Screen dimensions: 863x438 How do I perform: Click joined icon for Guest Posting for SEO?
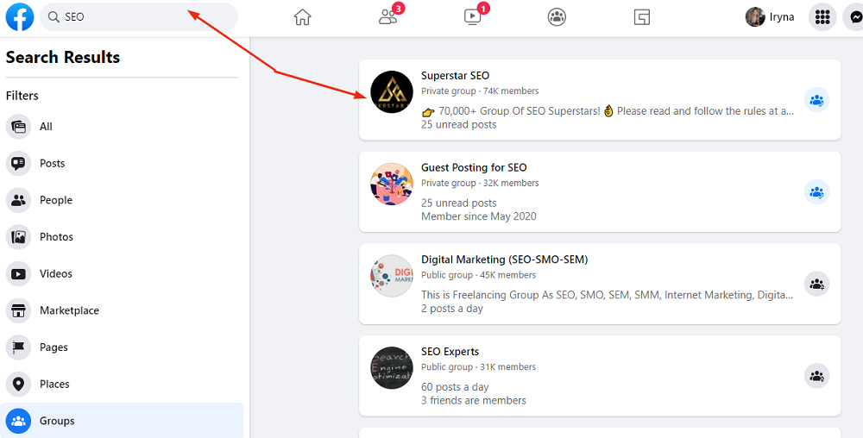[x=816, y=192]
